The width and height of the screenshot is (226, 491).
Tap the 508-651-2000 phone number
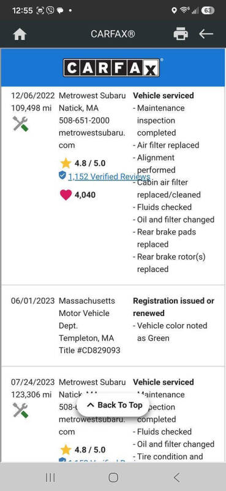84,120
